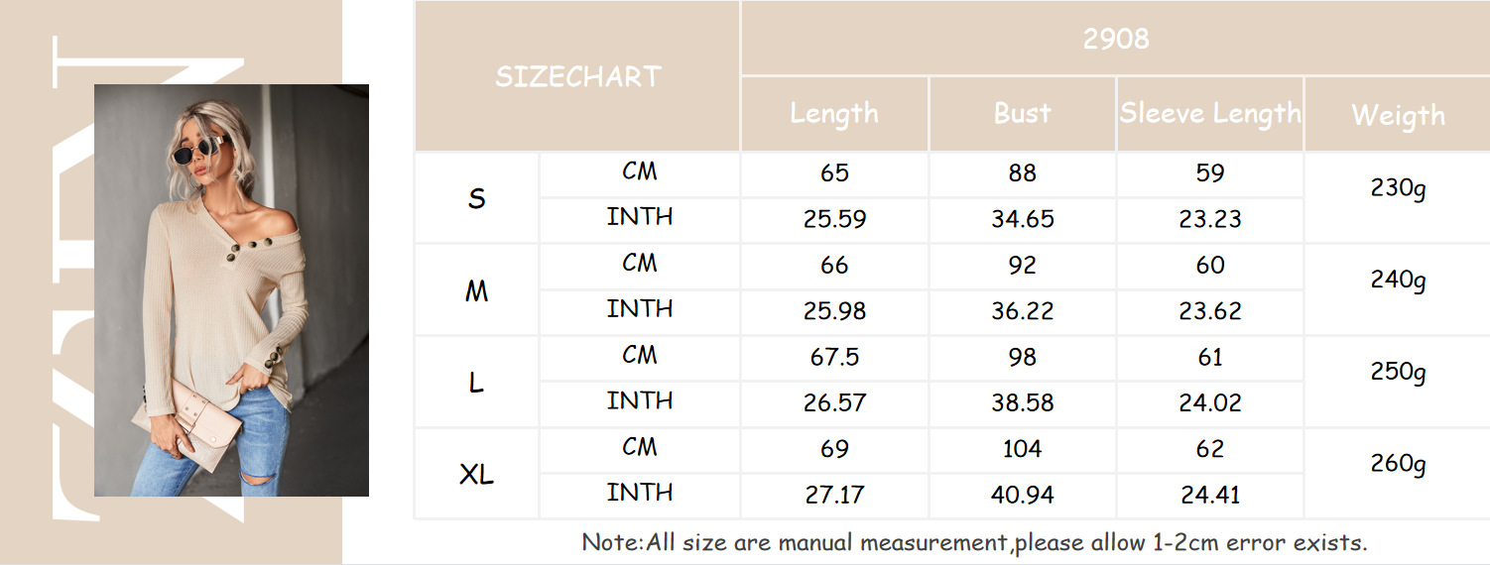Click the Length column header

pos(834,114)
